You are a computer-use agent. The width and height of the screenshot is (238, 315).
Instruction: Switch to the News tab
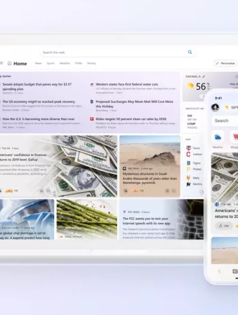[39, 63]
